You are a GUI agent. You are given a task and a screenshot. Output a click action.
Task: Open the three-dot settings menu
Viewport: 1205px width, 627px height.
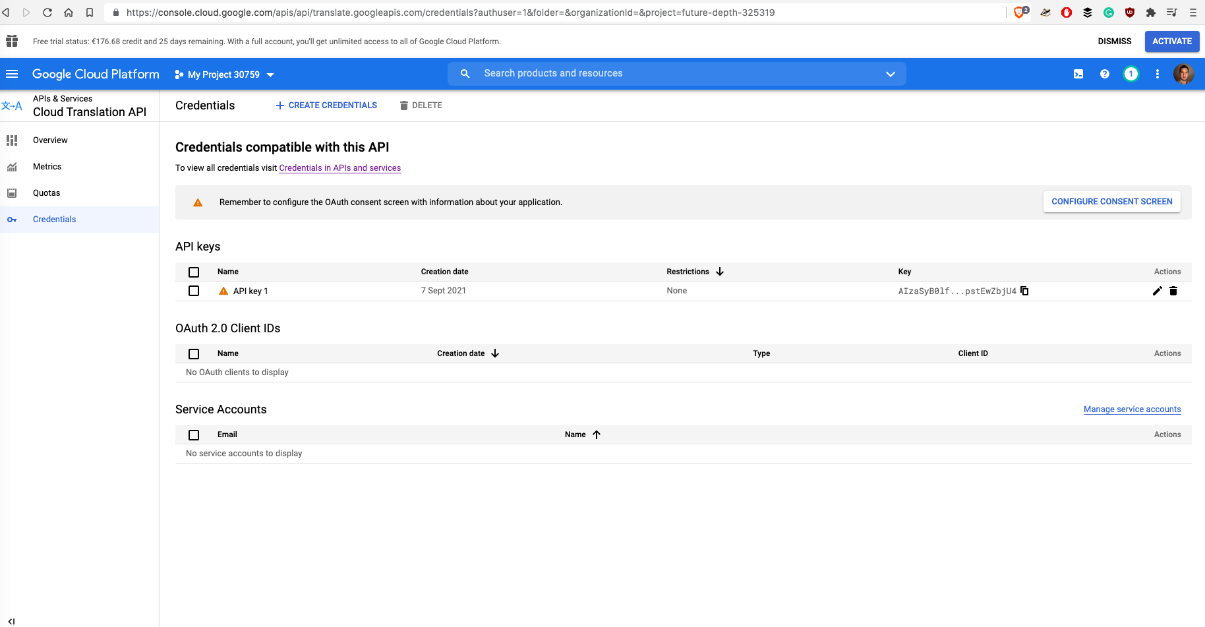(1158, 74)
